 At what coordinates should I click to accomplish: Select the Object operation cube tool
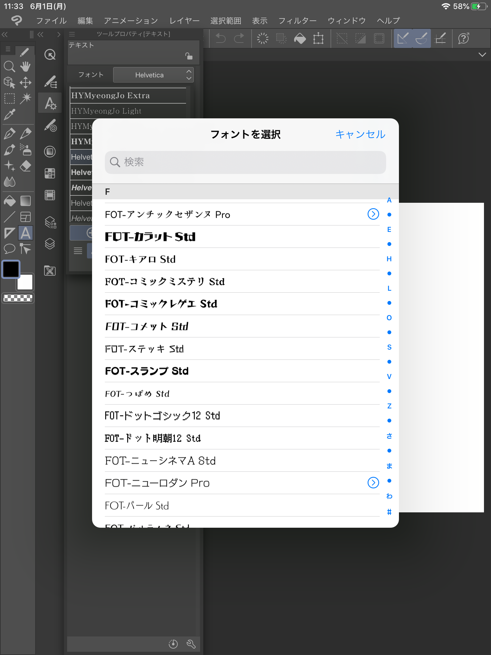pyautogui.click(x=9, y=83)
